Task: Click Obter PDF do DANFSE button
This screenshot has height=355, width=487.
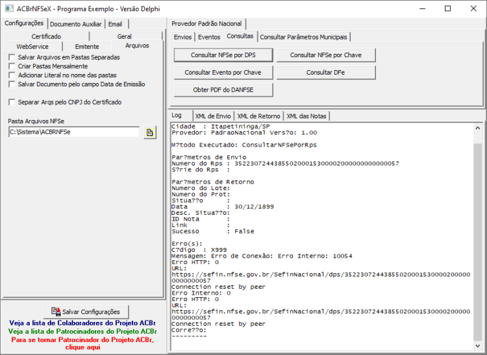Action: click(x=223, y=90)
